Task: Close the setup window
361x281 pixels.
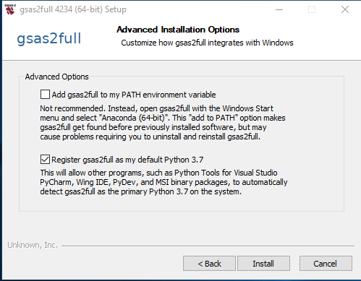Action: click(345, 9)
